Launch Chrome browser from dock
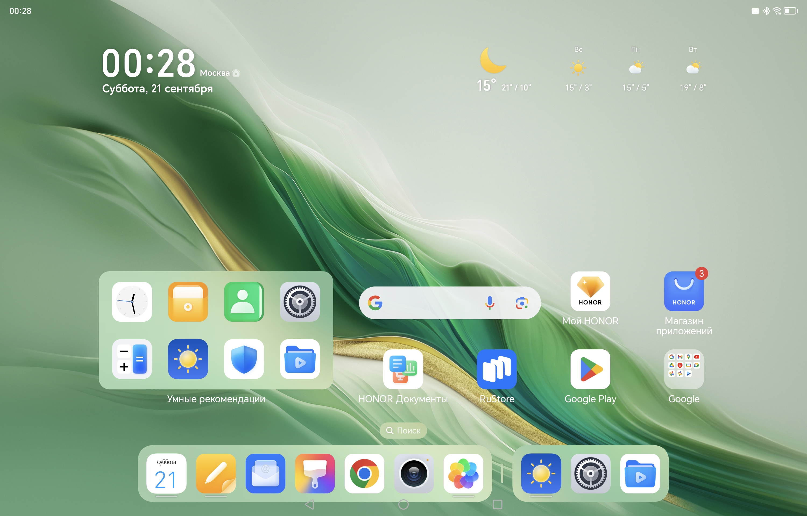 point(364,474)
